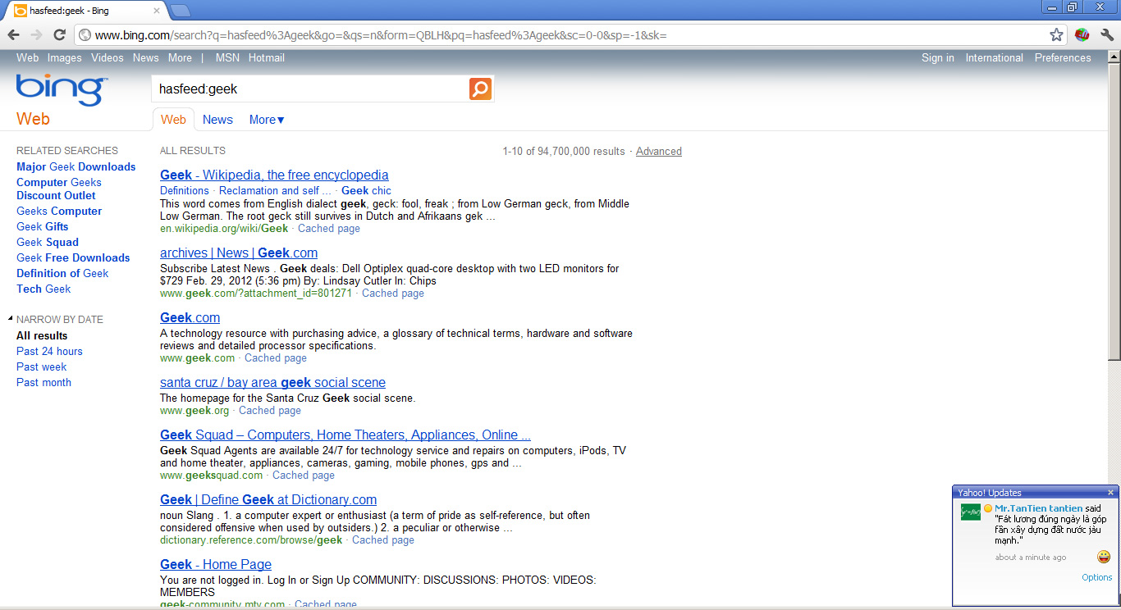Open the wrench settings menu
This screenshot has width=1121, height=610.
(x=1107, y=34)
